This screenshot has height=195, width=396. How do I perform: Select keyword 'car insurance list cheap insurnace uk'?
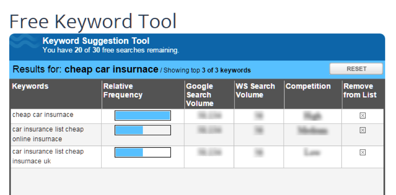tap(48, 156)
